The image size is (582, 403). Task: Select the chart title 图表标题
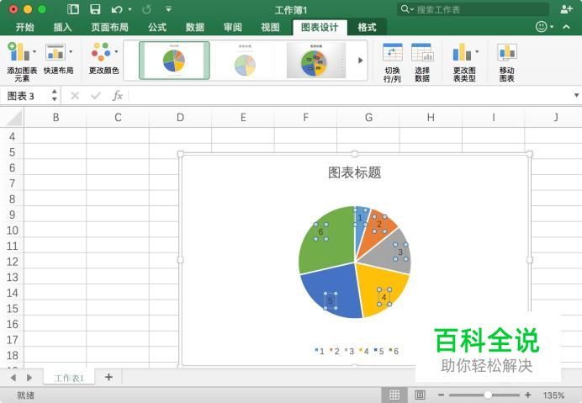(x=354, y=172)
